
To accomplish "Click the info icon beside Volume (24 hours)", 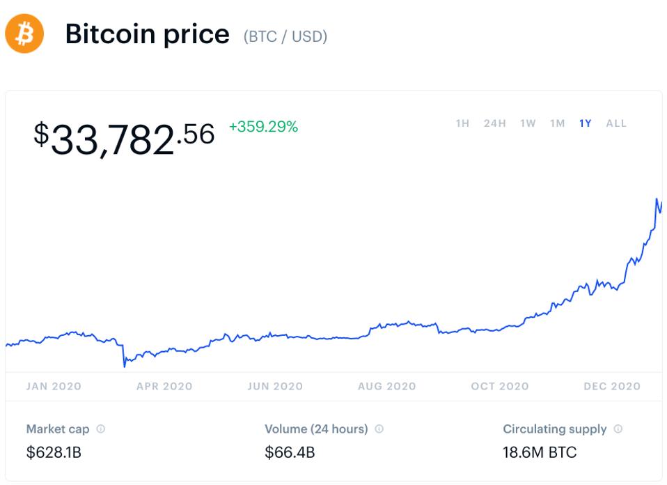I will pyautogui.click(x=379, y=429).
